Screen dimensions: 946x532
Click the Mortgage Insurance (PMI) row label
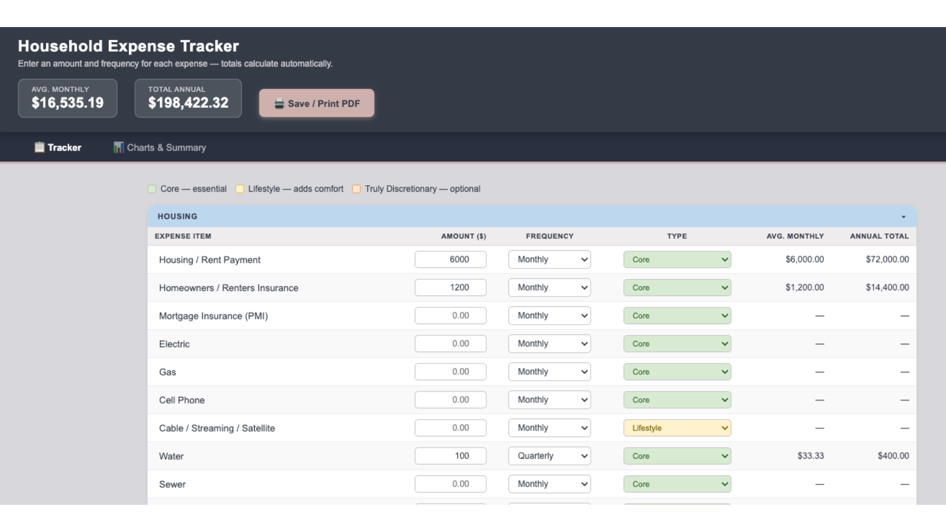[x=213, y=316]
